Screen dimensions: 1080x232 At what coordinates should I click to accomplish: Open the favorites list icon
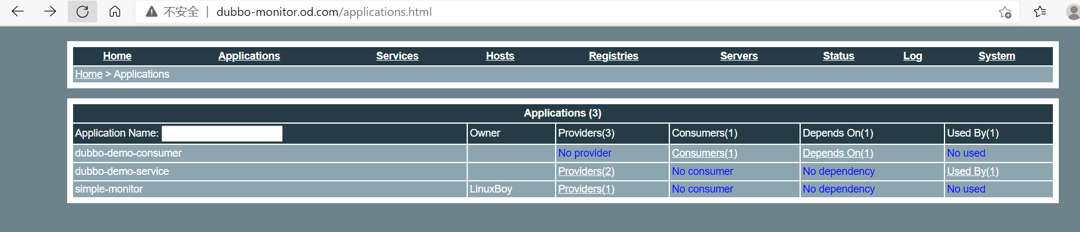1040,12
